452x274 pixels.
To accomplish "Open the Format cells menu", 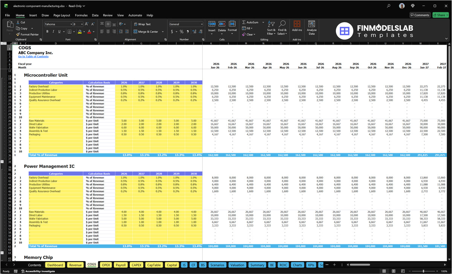I will 232,26.
